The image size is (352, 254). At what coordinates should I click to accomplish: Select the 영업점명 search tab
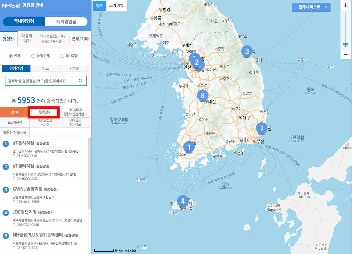(x=16, y=68)
